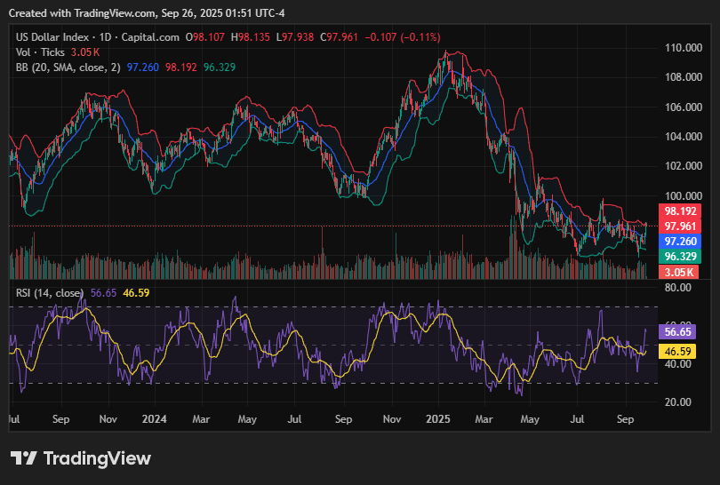Click the 2025 time axis label
This screenshot has height=485, width=720.
click(437, 419)
